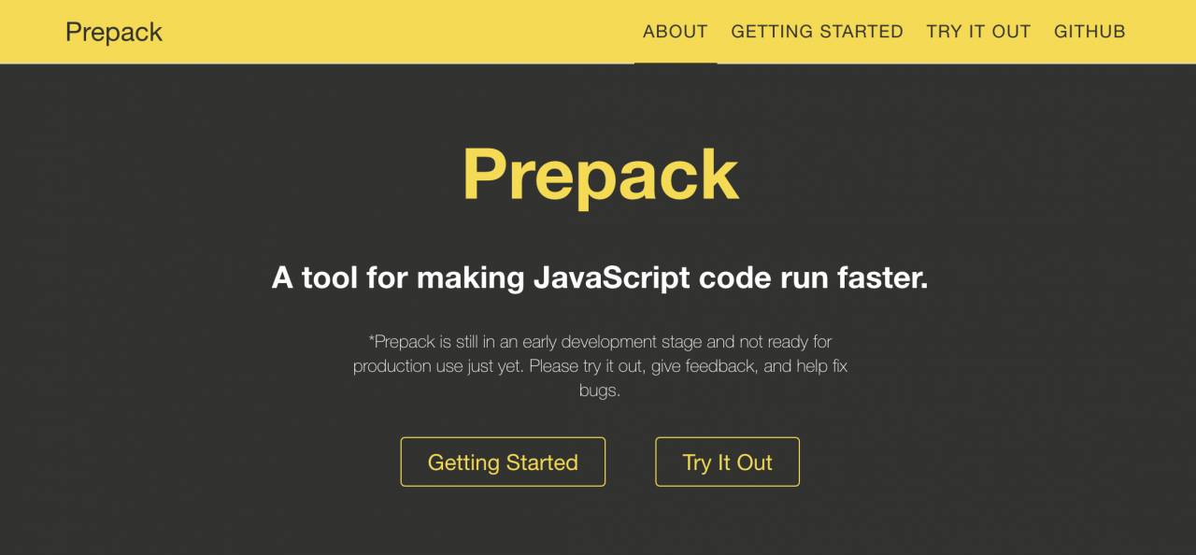Click the tagline about making JavaScript faster

pos(600,277)
